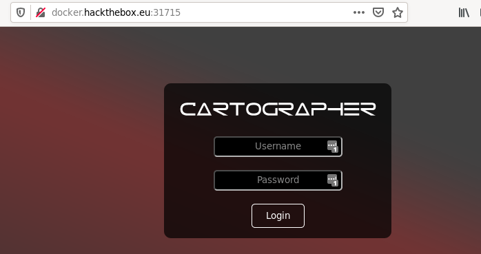Open the tracking protection shield icon
The height and width of the screenshot is (254, 481).
[21, 12]
